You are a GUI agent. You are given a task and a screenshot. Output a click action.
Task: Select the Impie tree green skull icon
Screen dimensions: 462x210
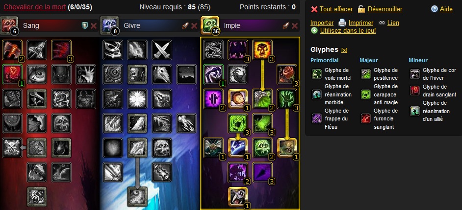tap(209, 25)
